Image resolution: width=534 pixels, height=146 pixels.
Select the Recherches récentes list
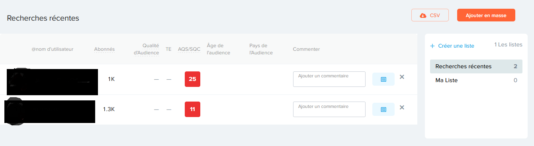click(476, 66)
